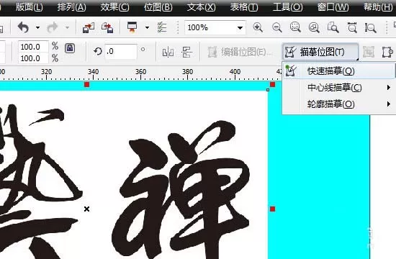The height and width of the screenshot is (259, 396).
Task: Click ruler mark 320
Action: tap(47, 72)
